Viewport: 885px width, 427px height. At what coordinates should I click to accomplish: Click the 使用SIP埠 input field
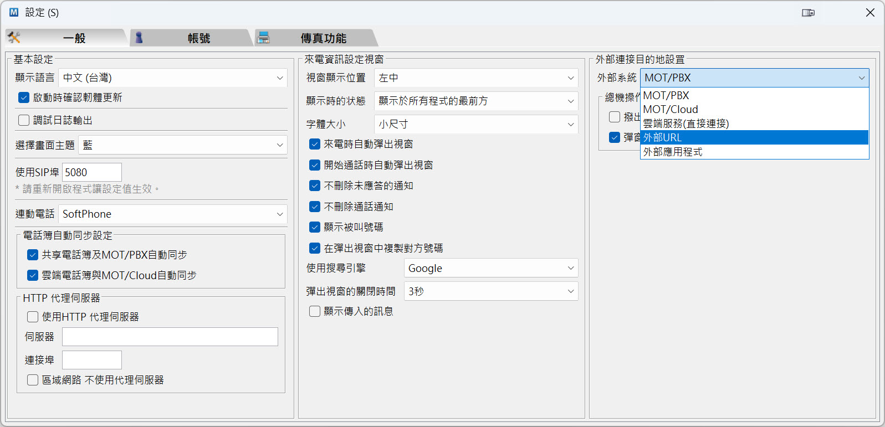click(x=91, y=172)
